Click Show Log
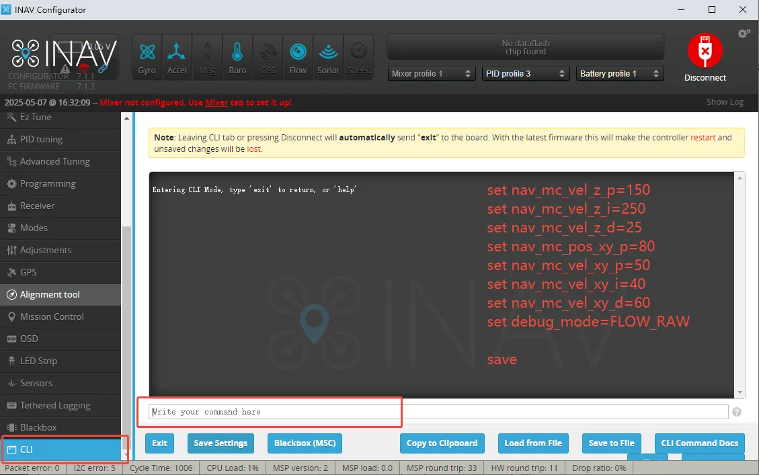Image resolution: width=759 pixels, height=475 pixels. pyautogui.click(x=725, y=102)
